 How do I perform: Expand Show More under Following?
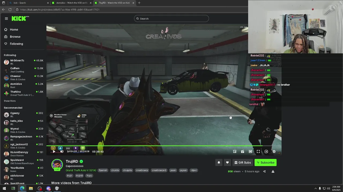(10, 101)
